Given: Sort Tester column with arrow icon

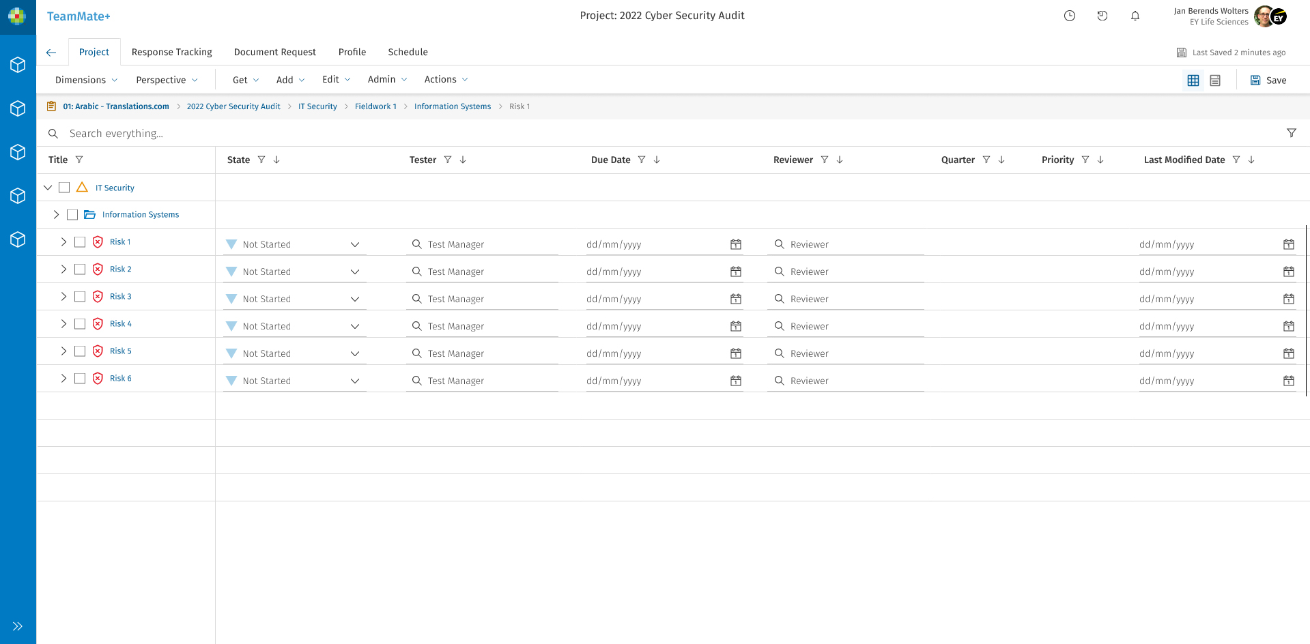Looking at the screenshot, I should tap(463, 160).
